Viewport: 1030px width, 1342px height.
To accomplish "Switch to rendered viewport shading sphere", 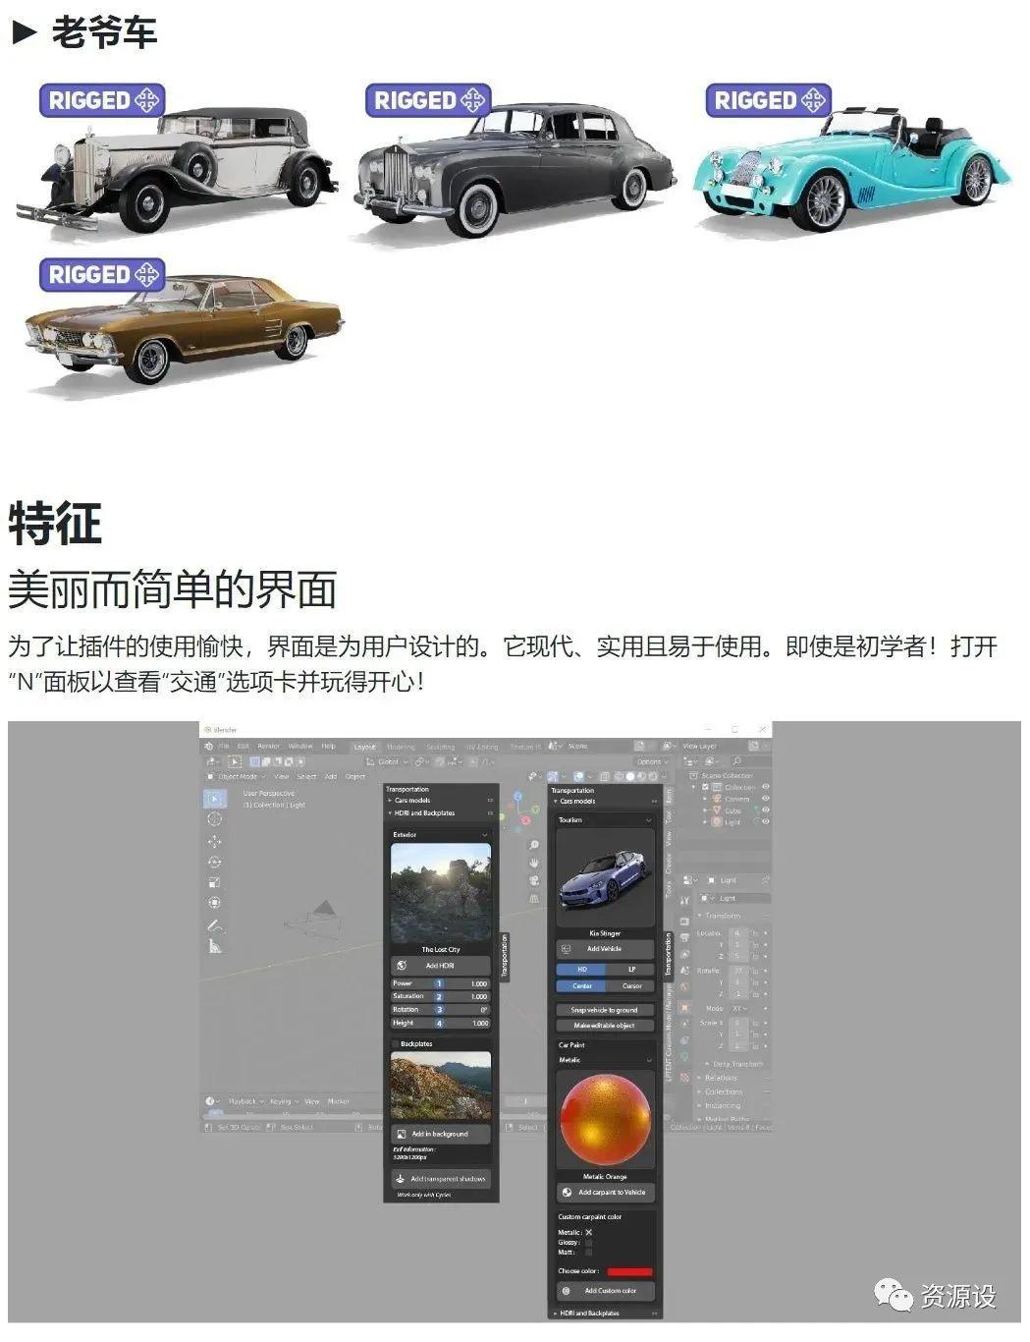I will click(654, 776).
